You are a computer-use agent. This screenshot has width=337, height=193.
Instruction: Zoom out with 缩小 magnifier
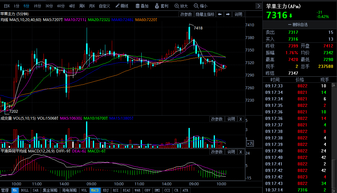point(200,6)
